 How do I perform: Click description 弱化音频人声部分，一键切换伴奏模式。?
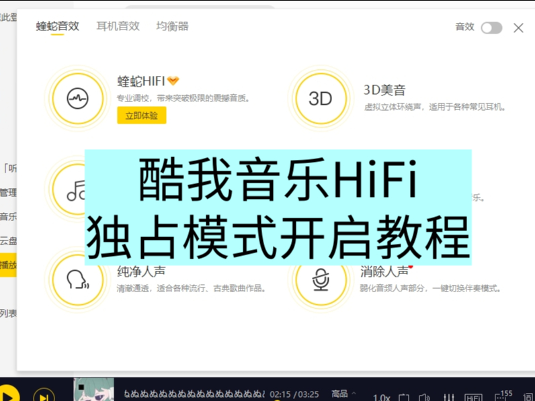coord(431,288)
